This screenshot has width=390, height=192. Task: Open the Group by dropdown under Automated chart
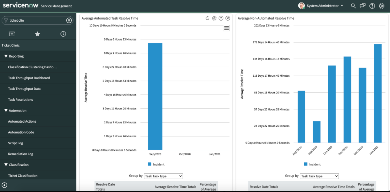(x=163, y=176)
